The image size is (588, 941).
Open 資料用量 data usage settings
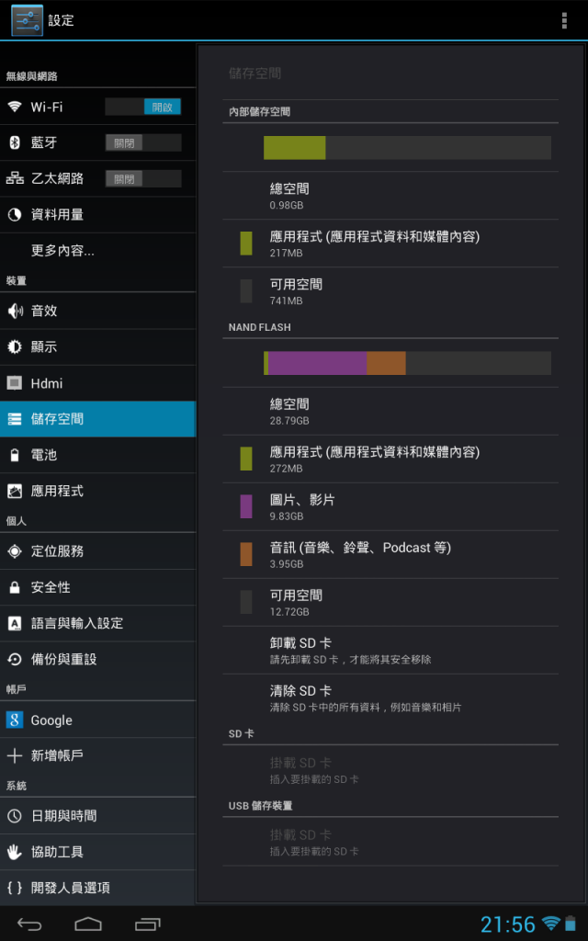click(97, 215)
